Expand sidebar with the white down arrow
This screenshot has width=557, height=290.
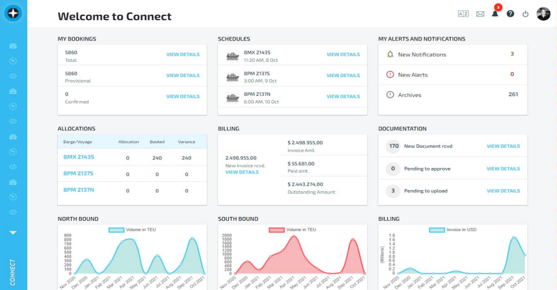13,232
